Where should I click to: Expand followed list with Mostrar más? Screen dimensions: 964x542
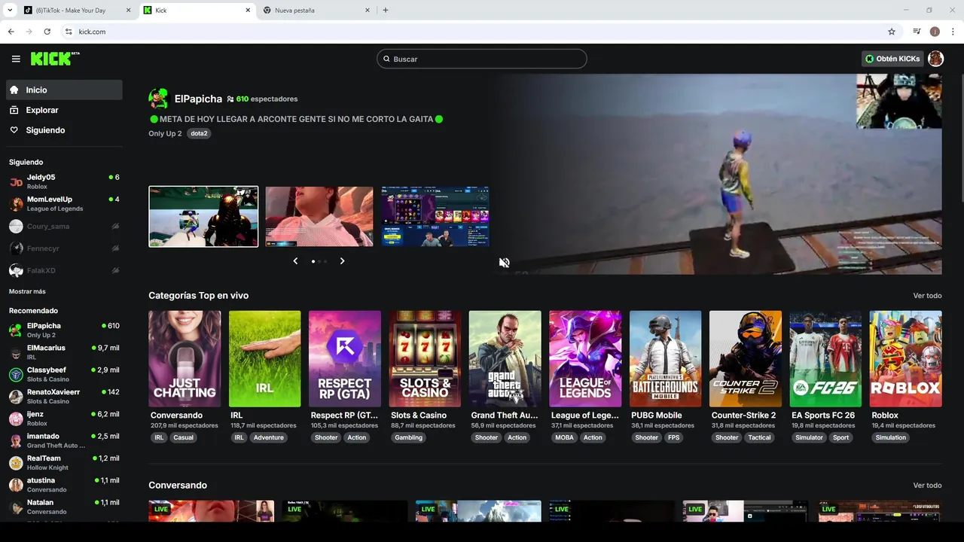pyautogui.click(x=27, y=291)
